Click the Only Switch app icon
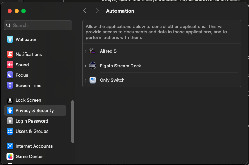 pos(93,80)
